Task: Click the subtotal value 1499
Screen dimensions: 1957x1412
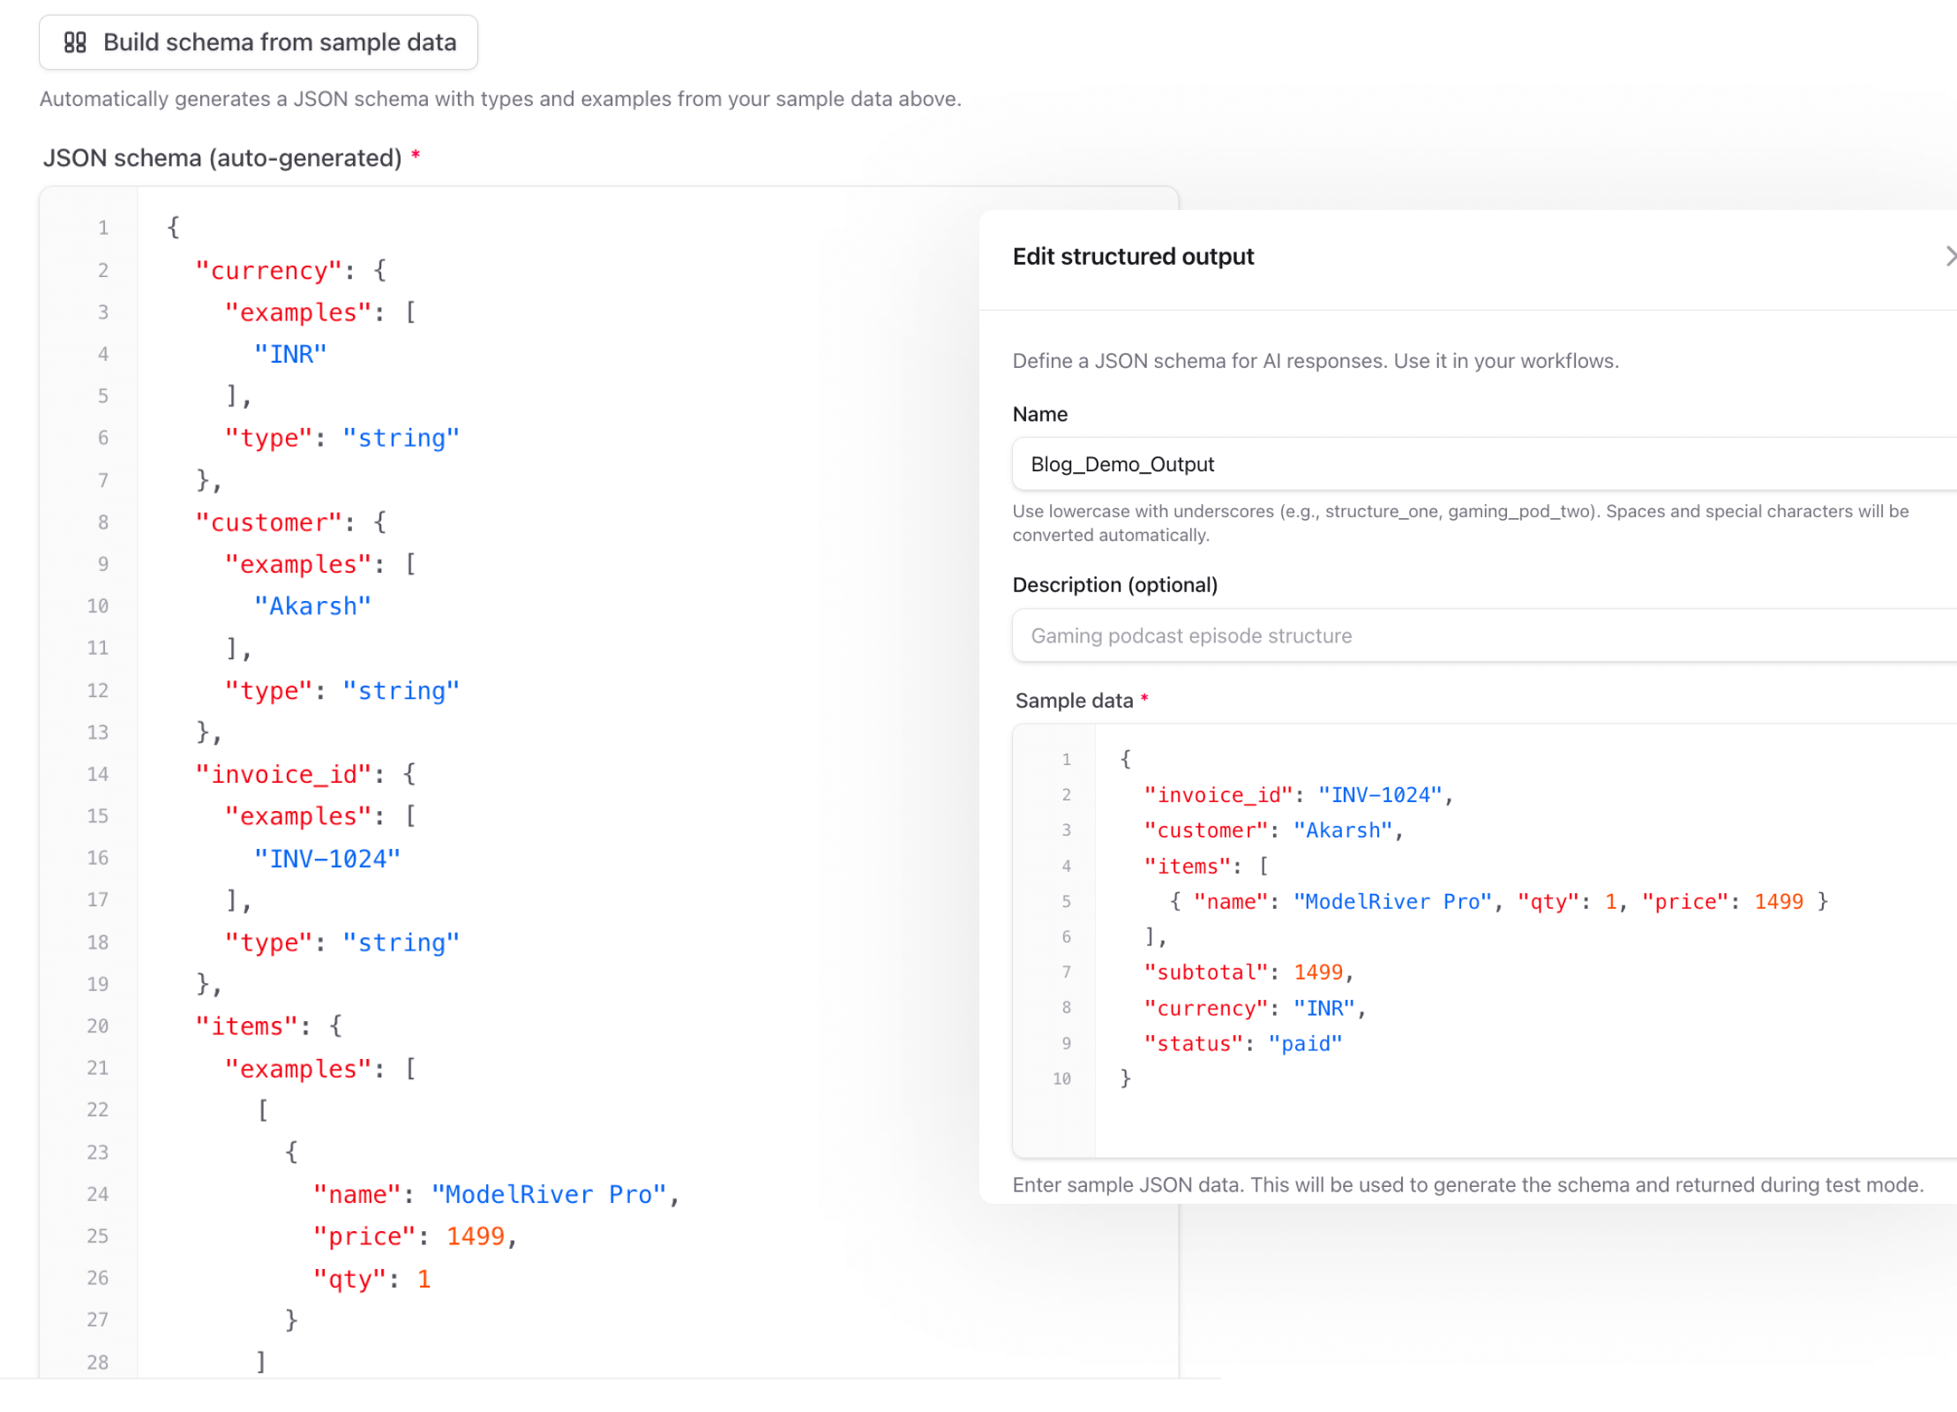Action: coord(1319,972)
